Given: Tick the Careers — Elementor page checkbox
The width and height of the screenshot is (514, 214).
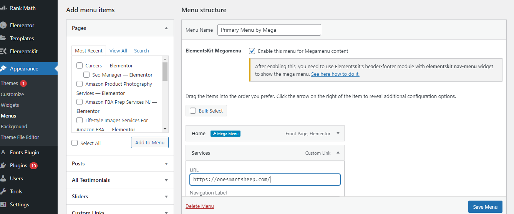Looking at the screenshot, I should coord(80,65).
